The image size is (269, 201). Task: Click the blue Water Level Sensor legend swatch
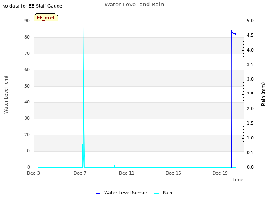(98, 193)
